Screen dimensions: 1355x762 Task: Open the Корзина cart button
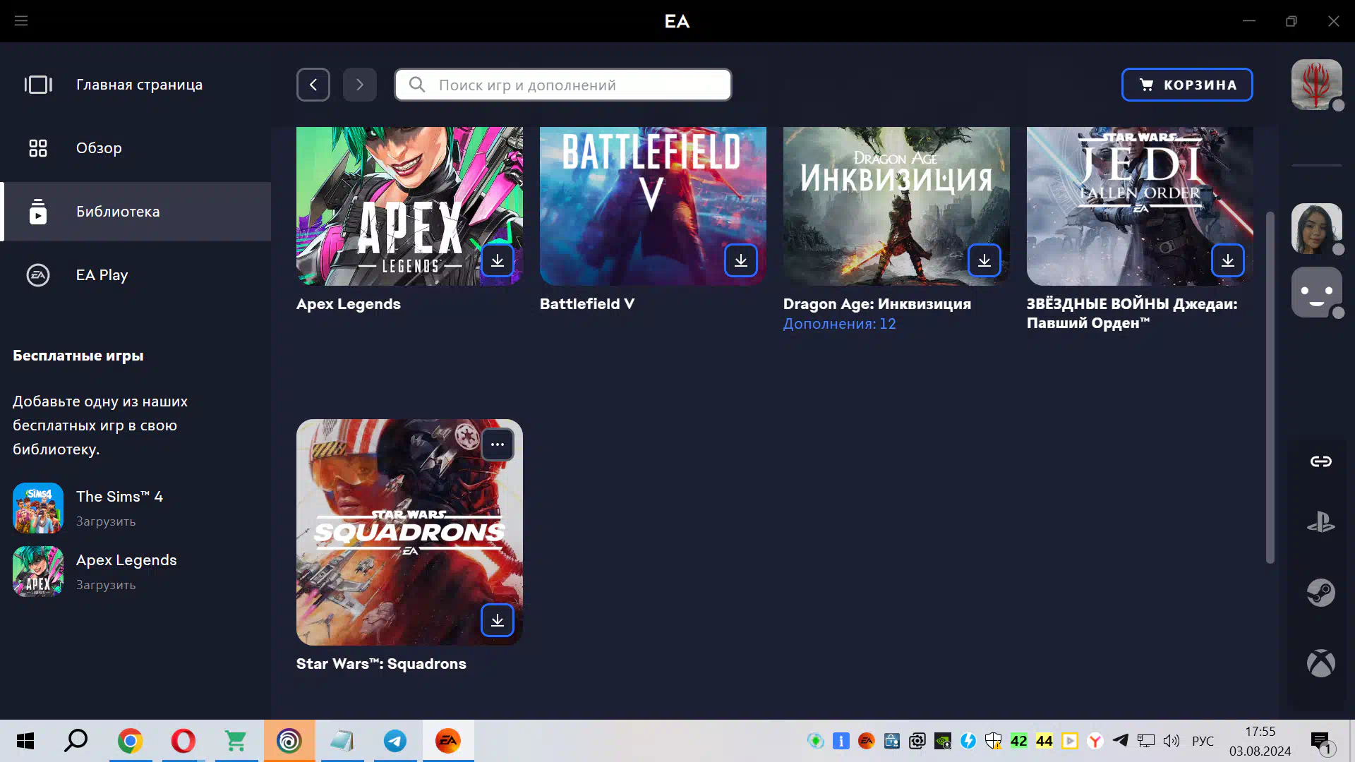(1187, 85)
